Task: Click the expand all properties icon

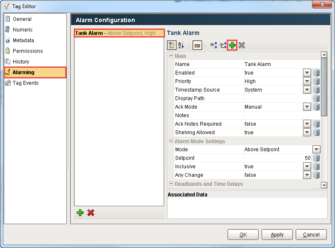Action: 214,45
